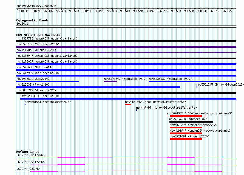Screen dimensions: 244x175
Task: Click the nsv4490164 (gnomADStructuralVariants) label
Action: pyautogui.click(x=166, y=108)
